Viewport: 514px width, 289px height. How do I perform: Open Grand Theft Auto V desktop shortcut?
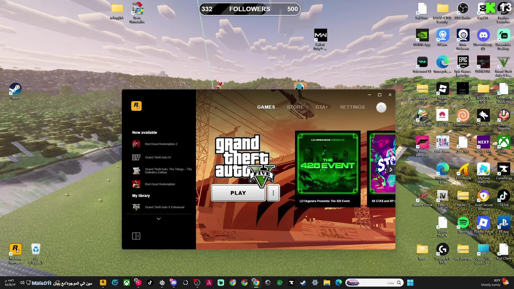pos(504,66)
